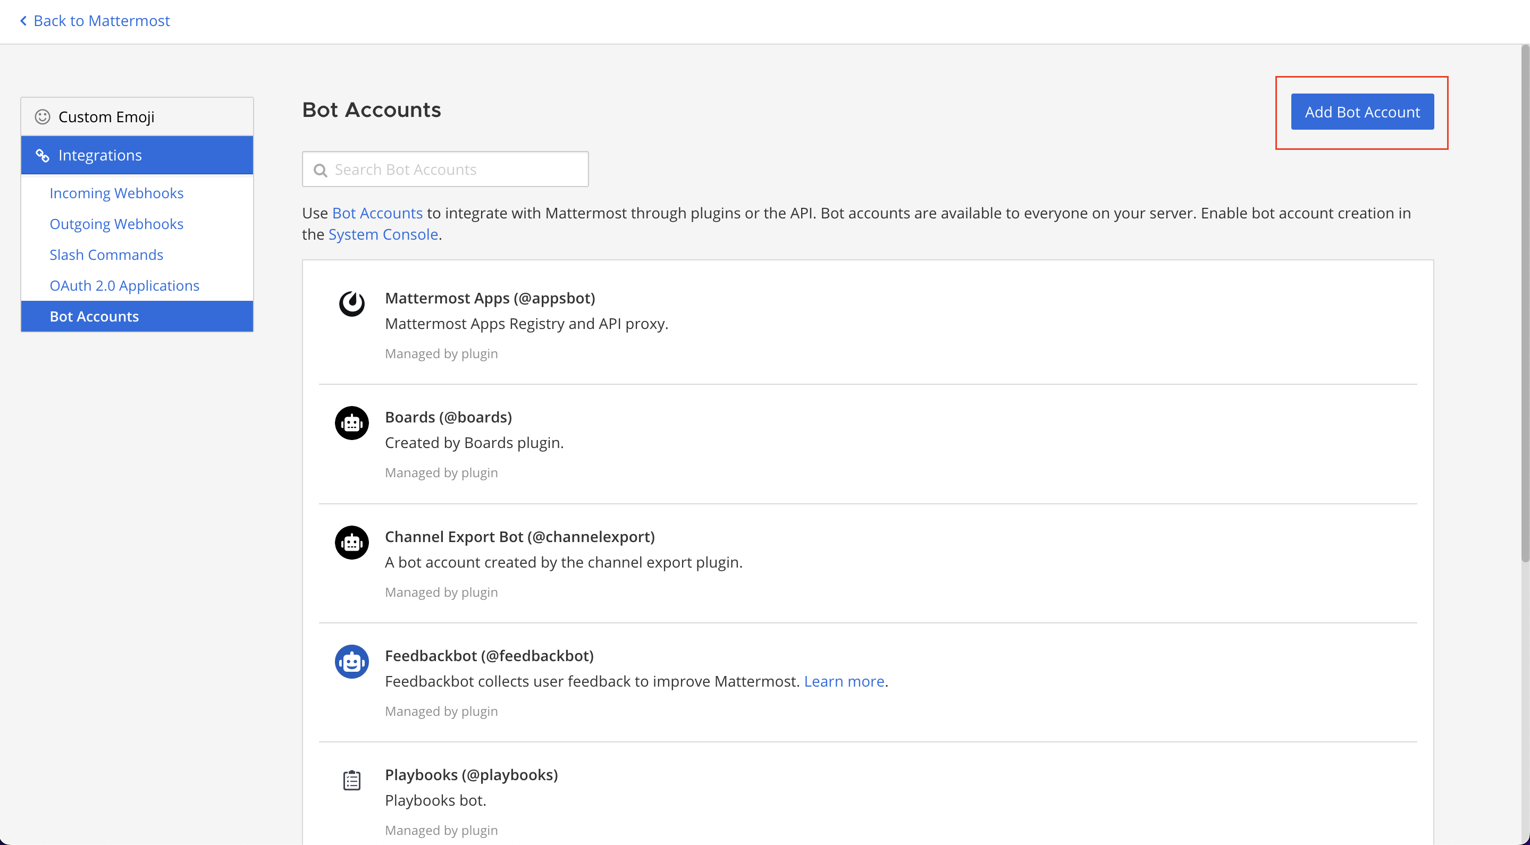1530x845 pixels.
Task: Open OAuth 2.0 Applications
Action: tap(124, 285)
